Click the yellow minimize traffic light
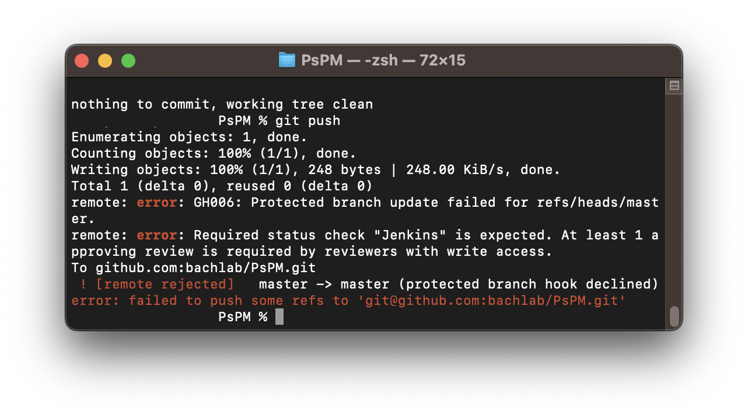 [x=105, y=60]
